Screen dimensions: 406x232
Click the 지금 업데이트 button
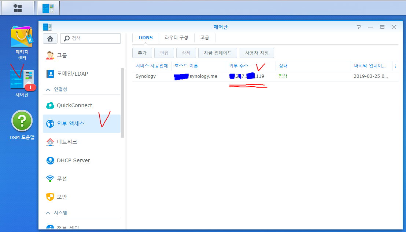point(218,53)
